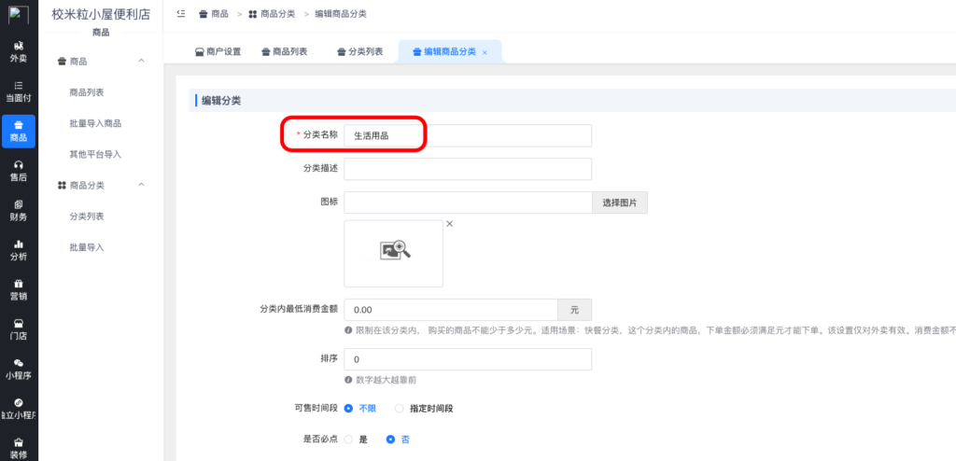Switch to the 分类列表 tab
The height and width of the screenshot is (461, 956).
point(359,52)
